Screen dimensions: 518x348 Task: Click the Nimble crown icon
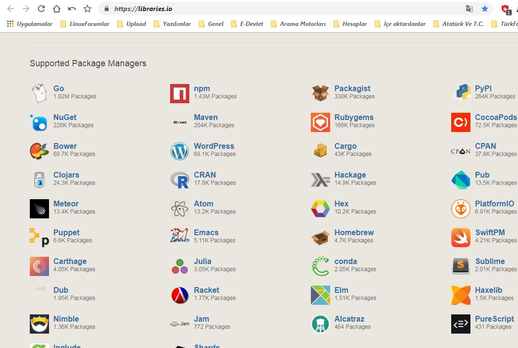39,324
